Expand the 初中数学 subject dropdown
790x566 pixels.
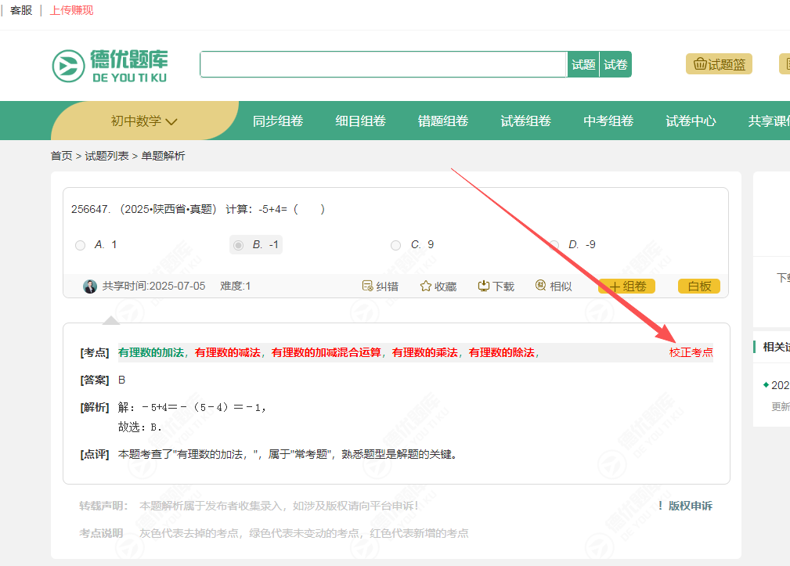(x=144, y=121)
